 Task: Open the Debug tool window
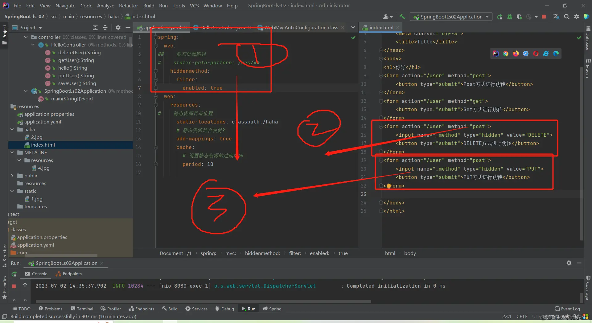click(224, 309)
